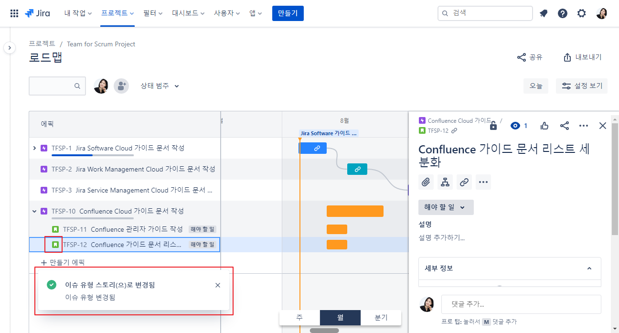Click the assignee avatar filter

click(101, 86)
